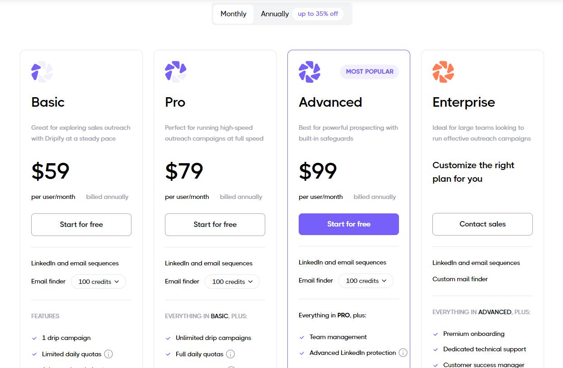Click the MOST POPULAR badge
Screen dimensions: 563x368
[x=369, y=71]
